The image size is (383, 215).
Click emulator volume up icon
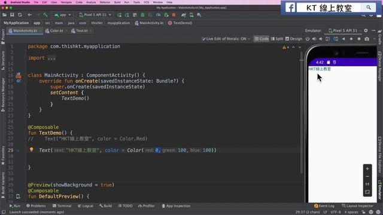(x=314, y=39)
